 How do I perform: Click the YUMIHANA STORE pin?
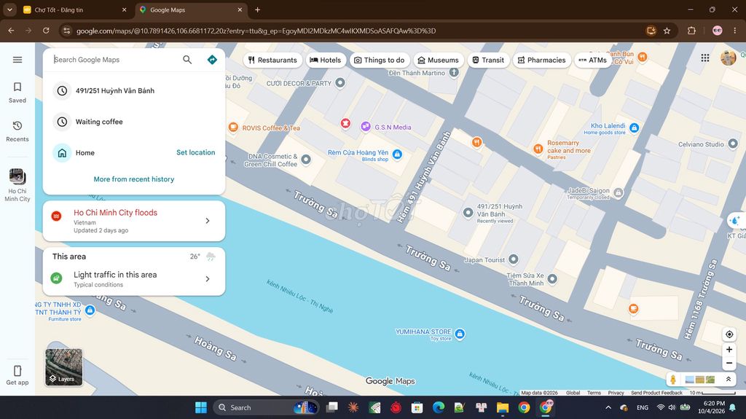point(459,334)
